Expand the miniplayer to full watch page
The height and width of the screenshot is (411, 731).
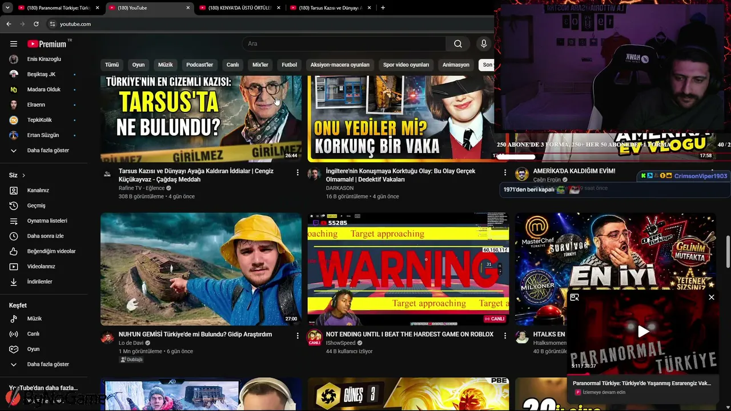(575, 297)
